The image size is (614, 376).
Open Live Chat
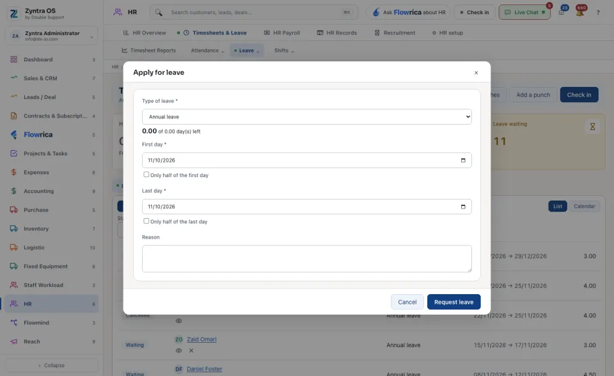(524, 13)
